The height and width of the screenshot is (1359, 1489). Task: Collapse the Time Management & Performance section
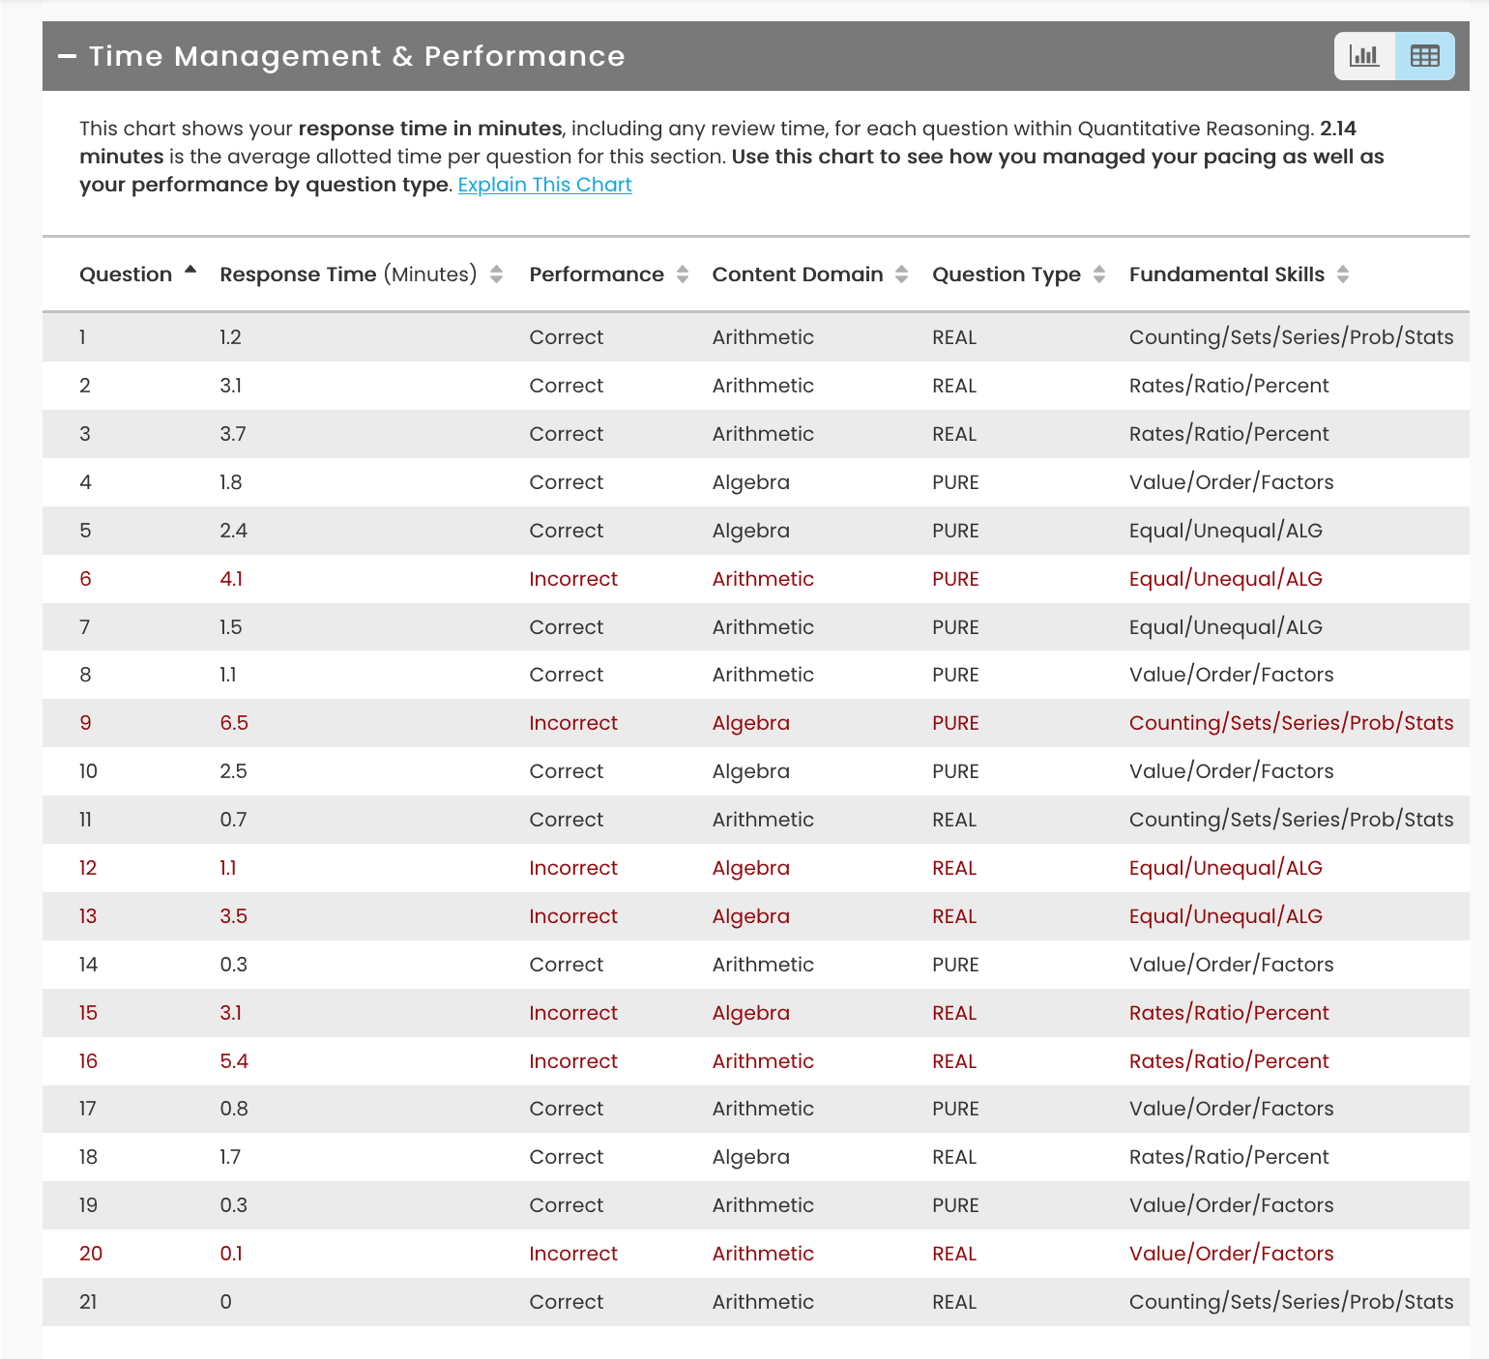pyautogui.click(x=67, y=56)
